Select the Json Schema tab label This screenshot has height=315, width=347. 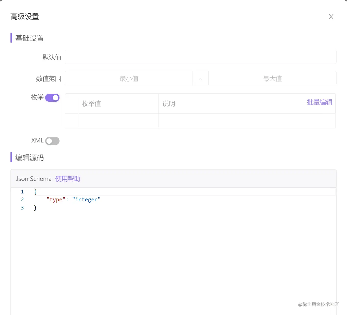33,179
